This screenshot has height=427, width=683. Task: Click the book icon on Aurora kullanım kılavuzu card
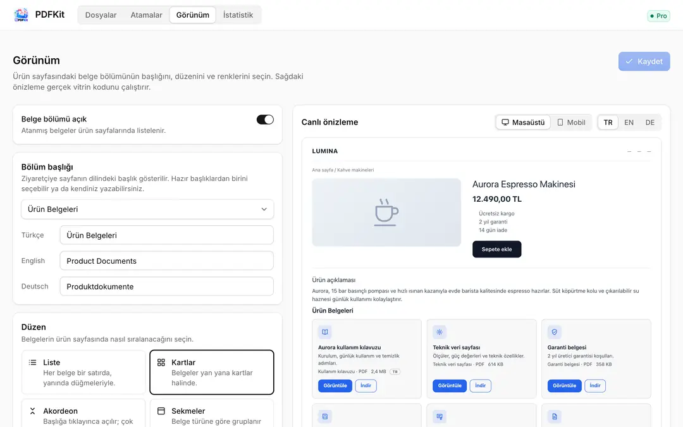click(x=325, y=332)
